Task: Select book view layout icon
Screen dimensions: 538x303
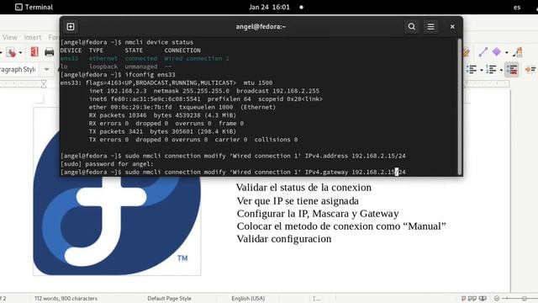Action: (x=483, y=298)
